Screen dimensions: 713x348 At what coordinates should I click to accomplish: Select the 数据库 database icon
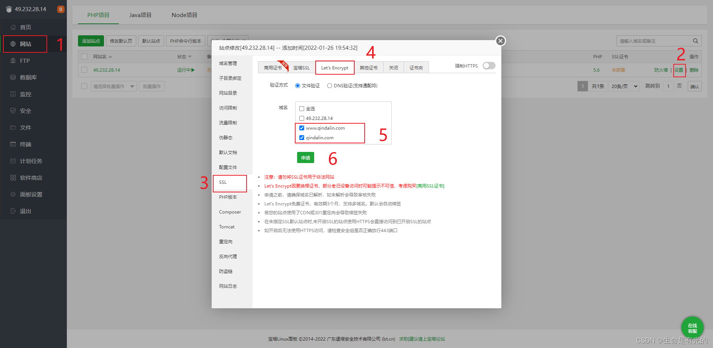tap(13, 77)
